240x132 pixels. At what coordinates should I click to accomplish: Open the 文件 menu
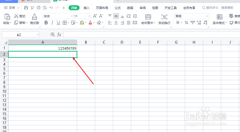[12, 8]
